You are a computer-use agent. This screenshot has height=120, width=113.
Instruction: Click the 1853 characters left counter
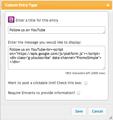click(x=85, y=73)
